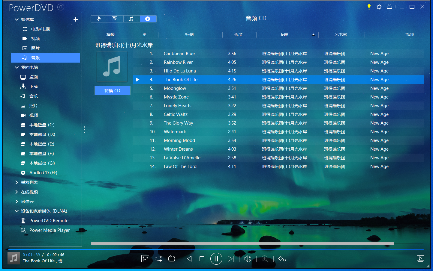
Task: Select the CD disc view tab
Action: tap(148, 19)
